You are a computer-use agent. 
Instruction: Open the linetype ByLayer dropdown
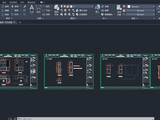pyautogui.click(x=154, y=14)
